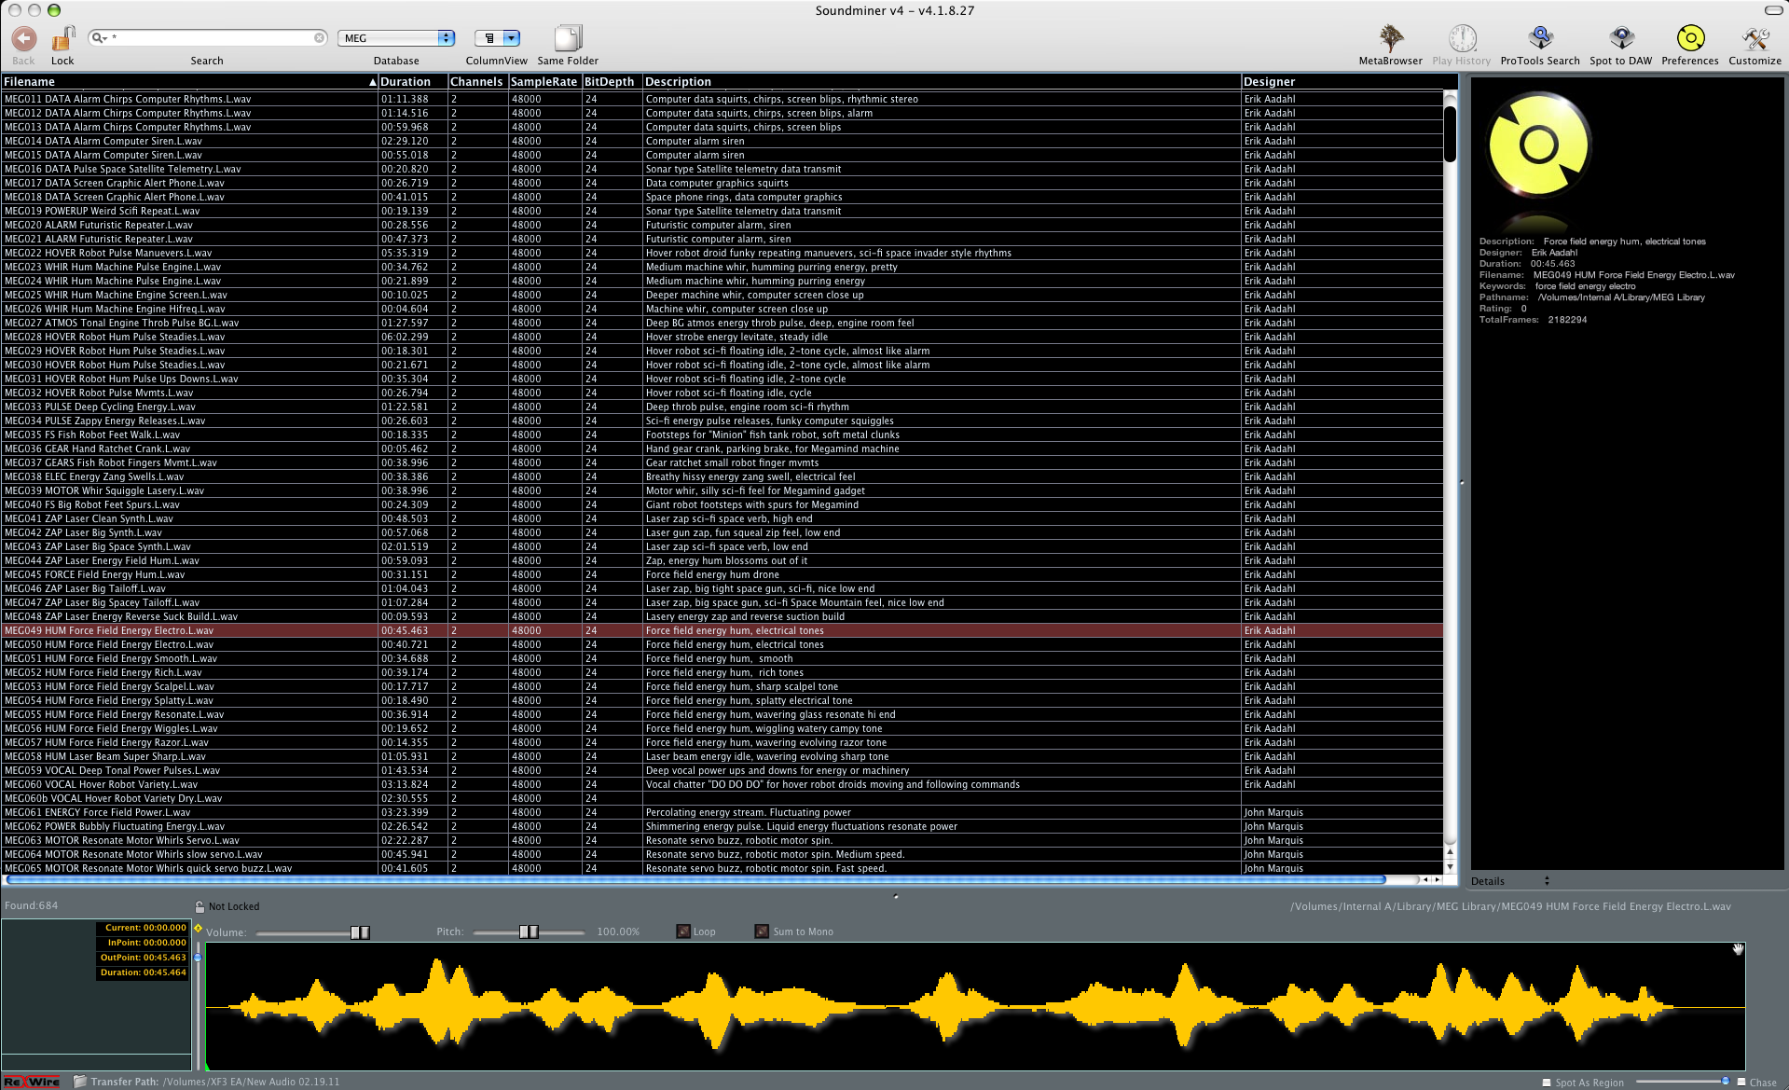This screenshot has height=1090, width=1789.
Task: Click the Spot to DAW icon
Action: 1621,38
